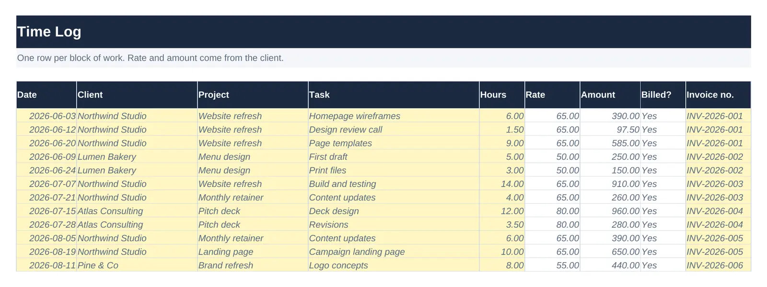This screenshot has width=767, height=287.
Task: Select the amount 650.00
Action: [610, 252]
